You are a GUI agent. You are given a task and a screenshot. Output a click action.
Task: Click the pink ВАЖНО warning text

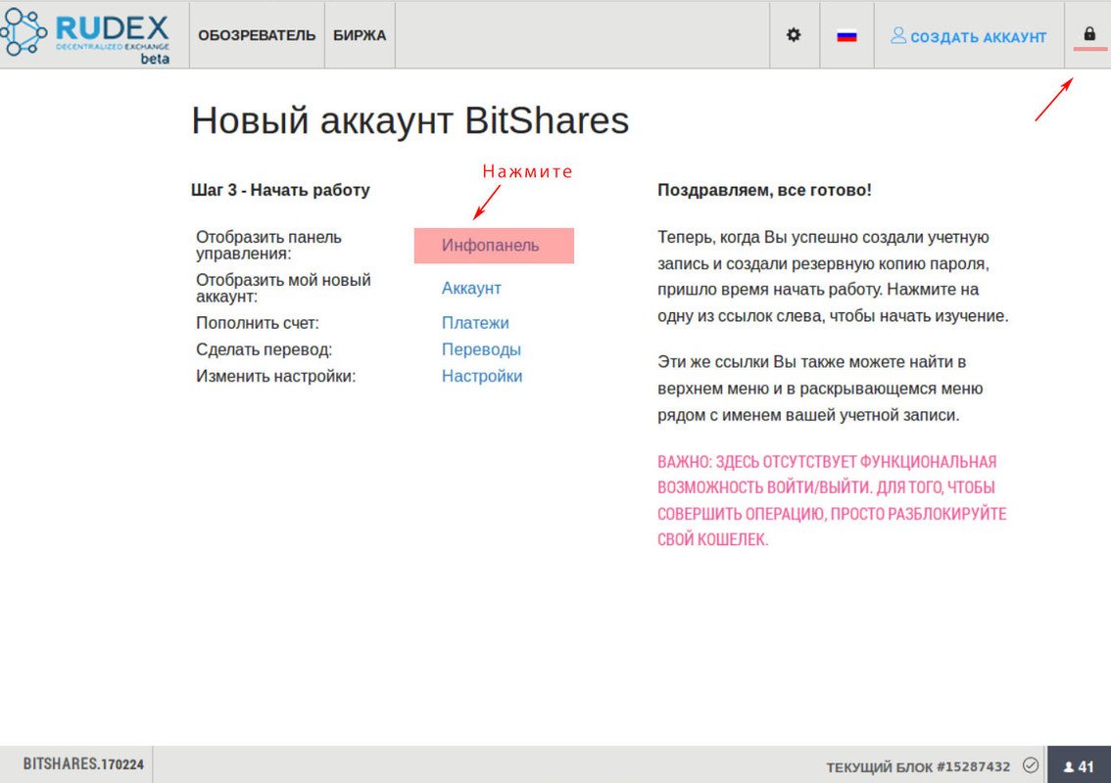coord(832,500)
